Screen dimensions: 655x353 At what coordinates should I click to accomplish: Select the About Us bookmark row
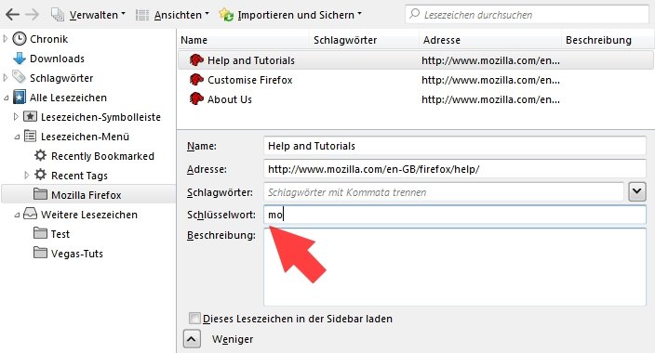(x=415, y=99)
